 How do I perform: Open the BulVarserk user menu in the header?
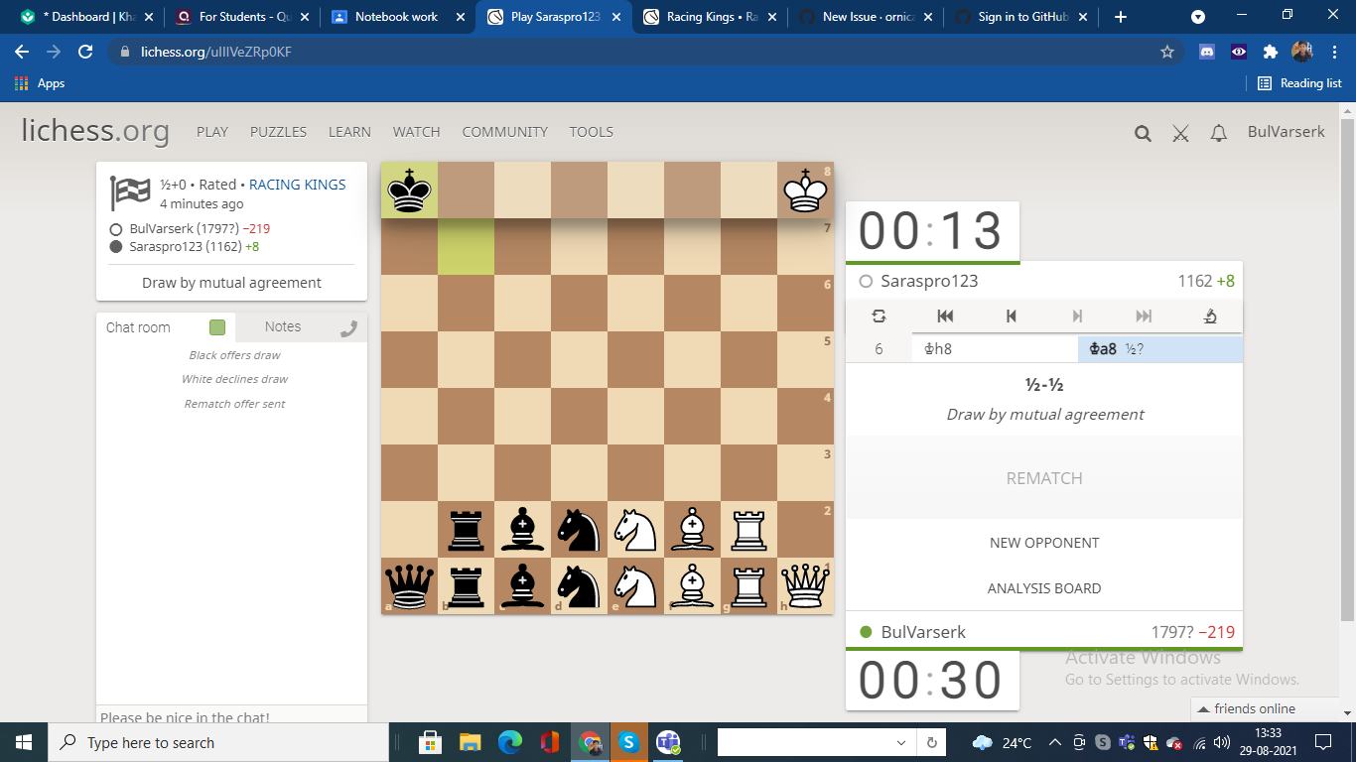tap(1286, 132)
